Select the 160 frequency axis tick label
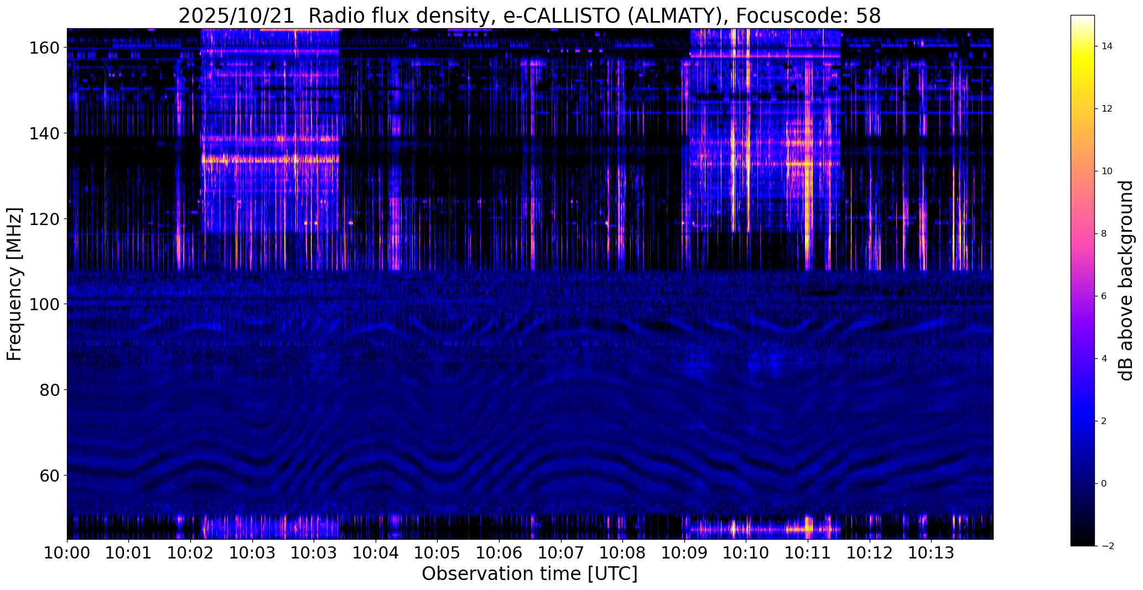This screenshot has width=1143, height=590. [x=44, y=48]
